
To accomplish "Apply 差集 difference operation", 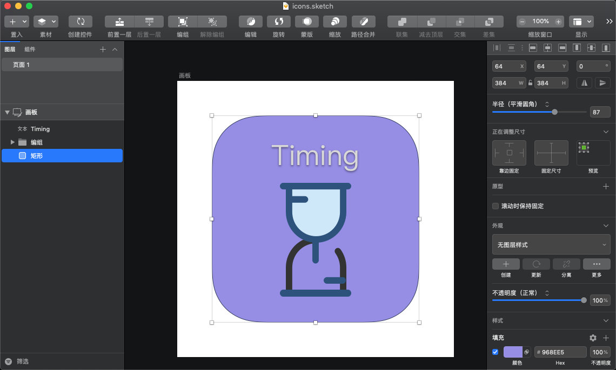I will (x=489, y=22).
